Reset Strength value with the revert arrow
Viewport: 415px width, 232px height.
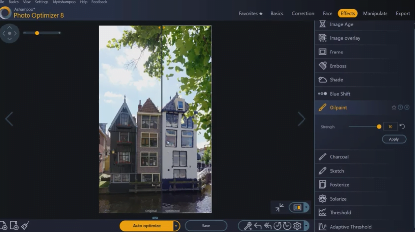[402, 127]
